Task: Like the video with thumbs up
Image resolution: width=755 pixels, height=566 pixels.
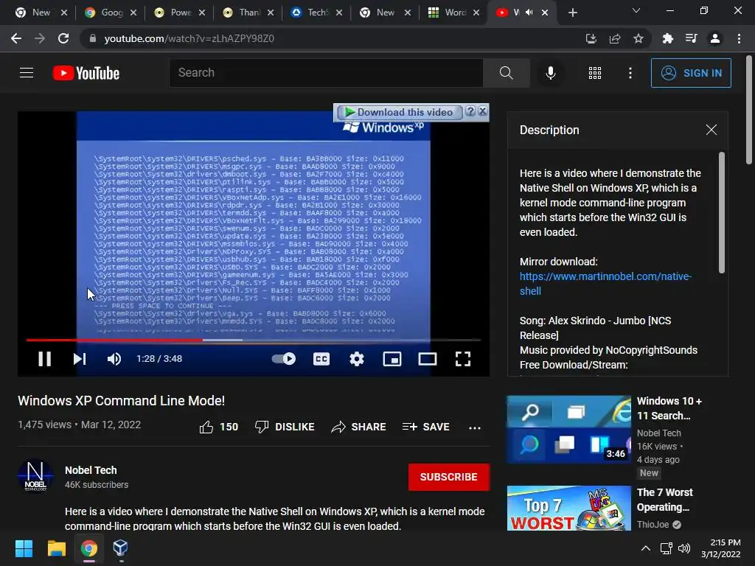Action: pos(218,427)
